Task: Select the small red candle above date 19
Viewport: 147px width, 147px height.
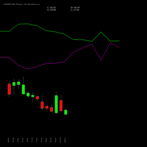Action: 47,107
